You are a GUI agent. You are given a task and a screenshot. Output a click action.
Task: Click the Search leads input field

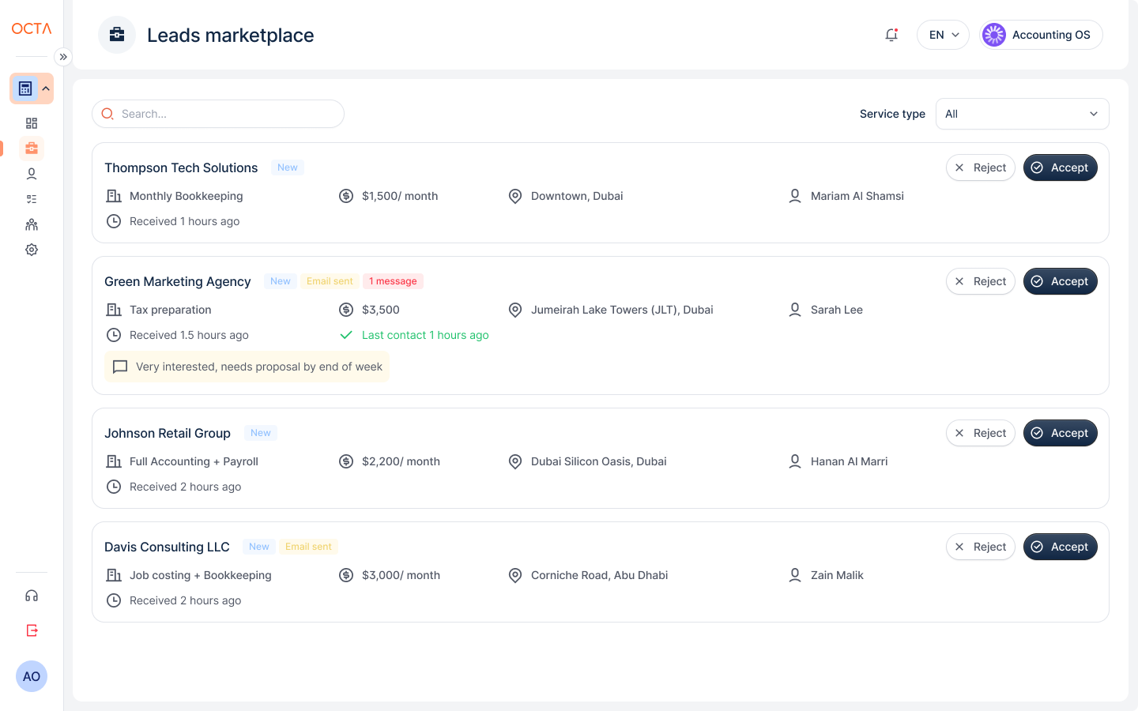tap(218, 114)
